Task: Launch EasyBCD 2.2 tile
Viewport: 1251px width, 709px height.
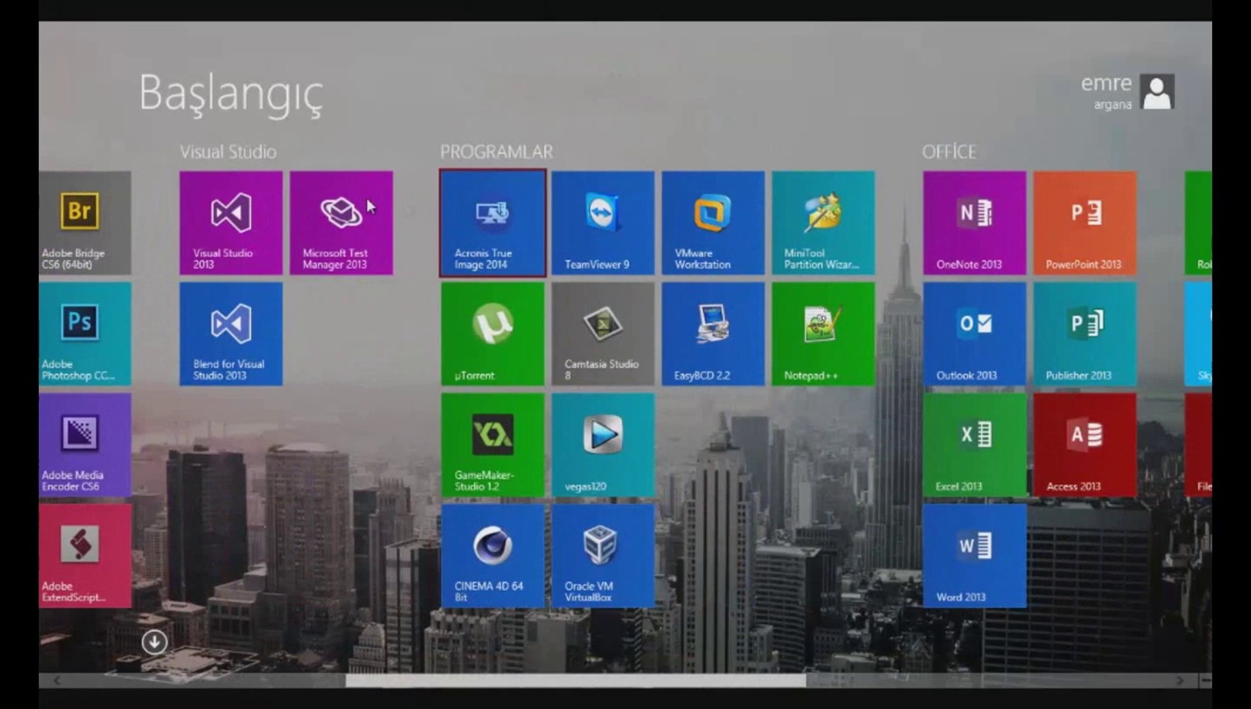Action: [713, 334]
